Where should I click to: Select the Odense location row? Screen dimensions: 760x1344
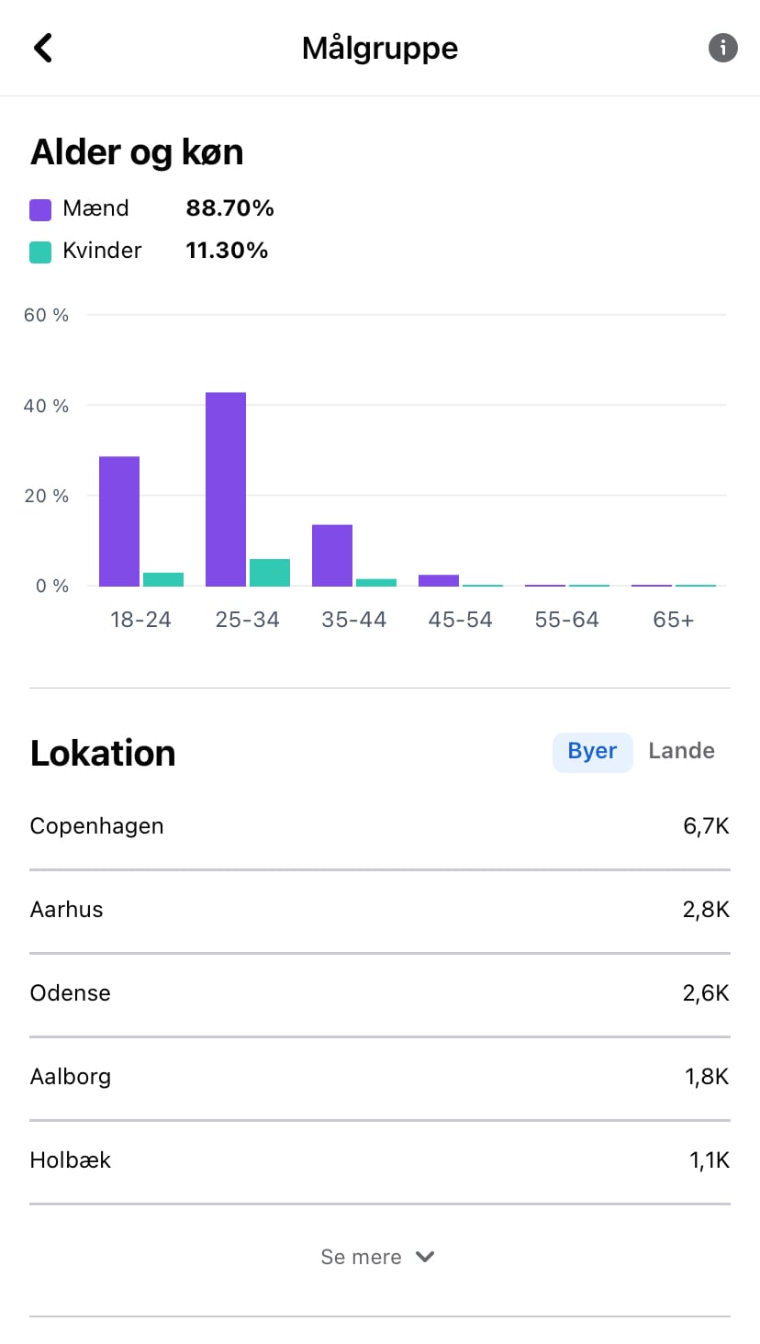point(380,993)
